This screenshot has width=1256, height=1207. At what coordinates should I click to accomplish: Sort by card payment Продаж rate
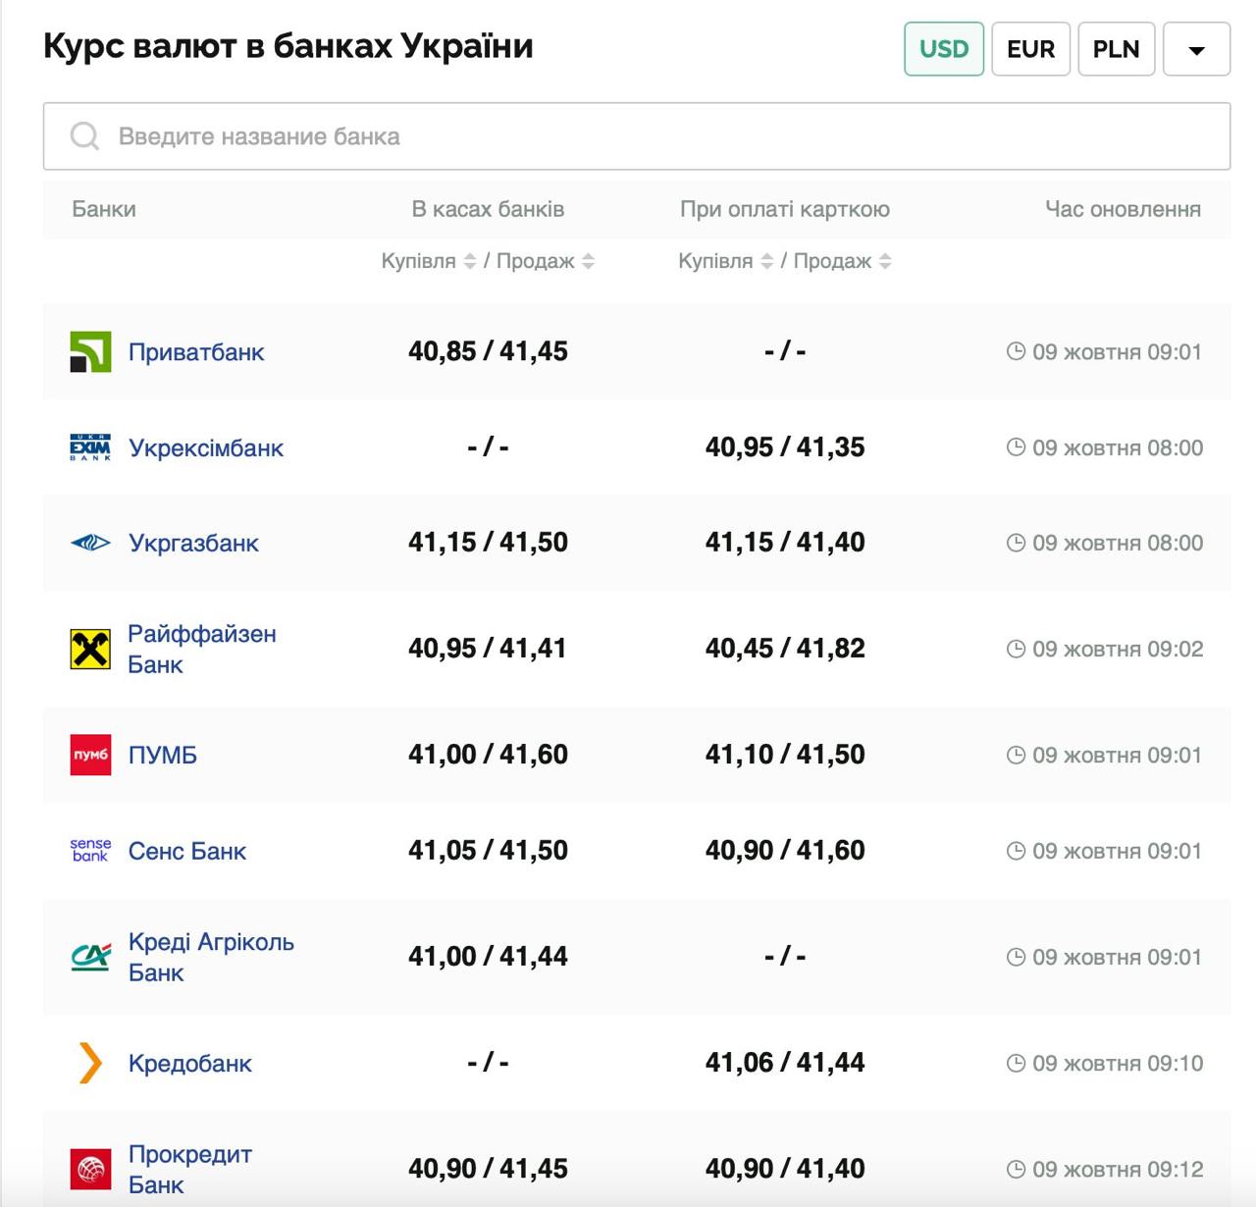(x=885, y=261)
